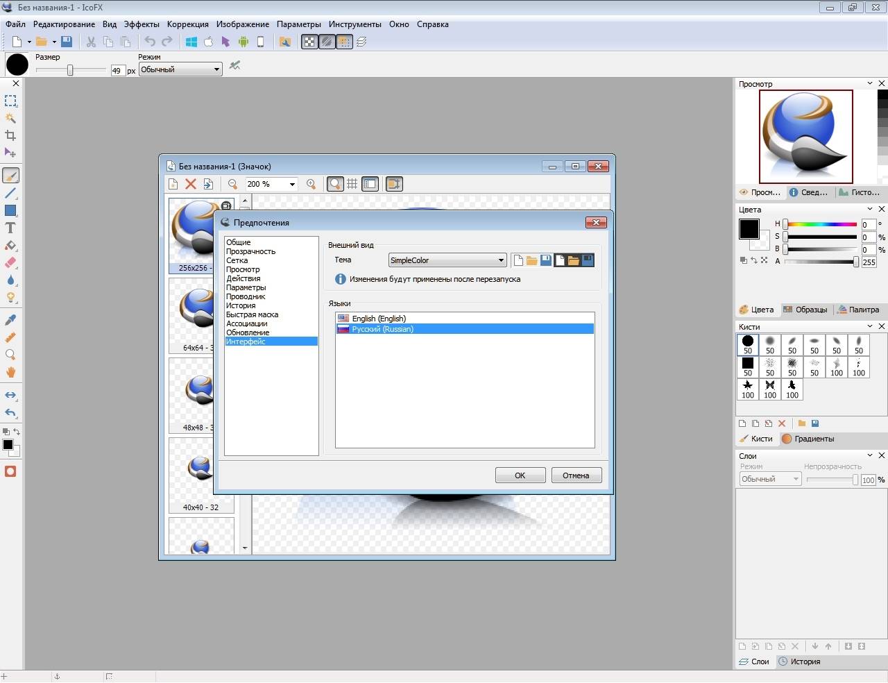Open the Инструменты menu
Image resolution: width=888 pixels, height=683 pixels.
click(355, 24)
